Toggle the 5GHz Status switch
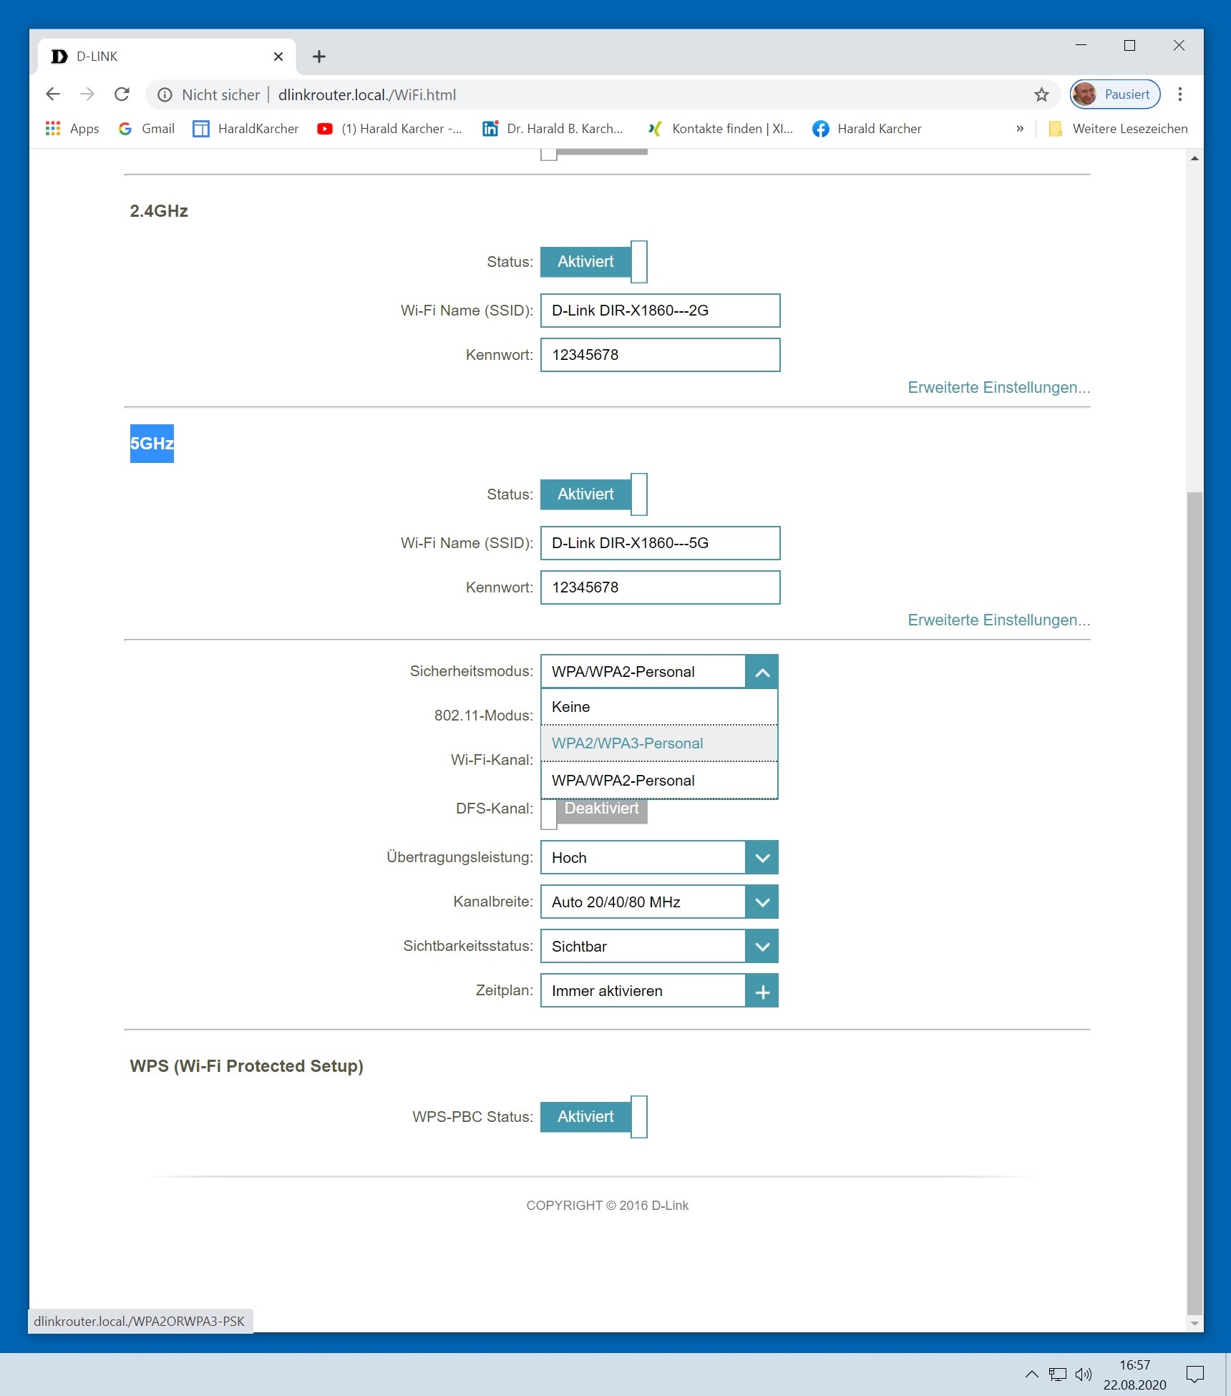The width and height of the screenshot is (1231, 1396). (594, 494)
